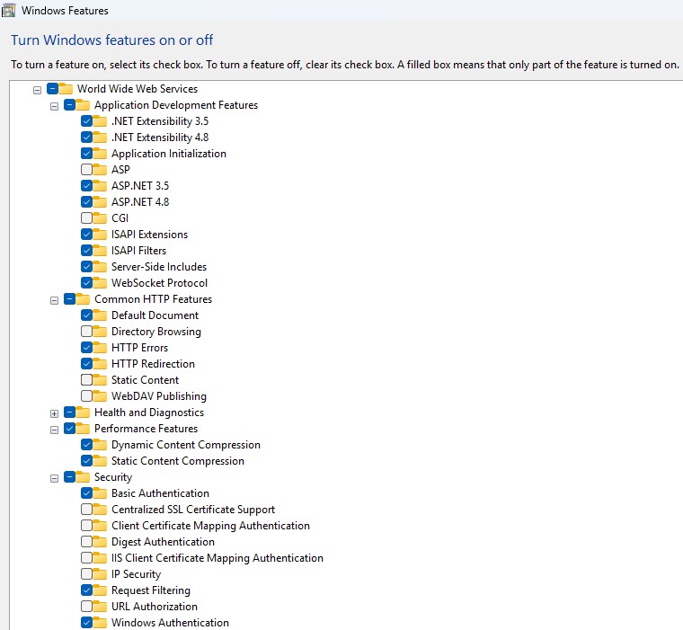The image size is (683, 630).
Task: Uncheck Dynamic Content Compression
Action: click(x=86, y=444)
